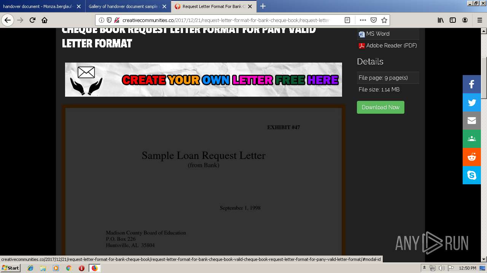Open the Library icon in toolbar

pyautogui.click(x=441, y=20)
